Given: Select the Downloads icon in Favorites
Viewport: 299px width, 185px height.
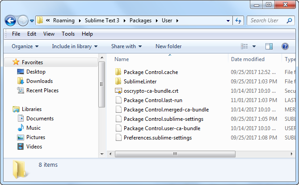Looking at the screenshot, I should 20,81.
